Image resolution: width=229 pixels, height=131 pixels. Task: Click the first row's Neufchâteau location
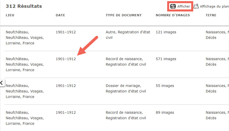(x=25, y=38)
